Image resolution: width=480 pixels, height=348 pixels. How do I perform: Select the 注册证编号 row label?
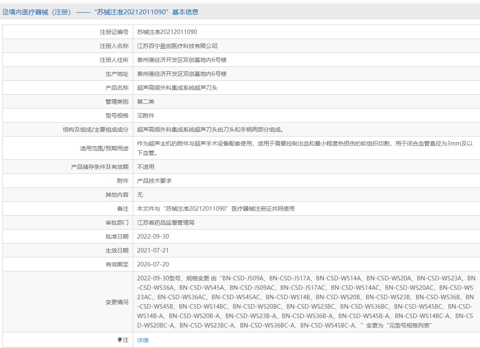(114, 32)
